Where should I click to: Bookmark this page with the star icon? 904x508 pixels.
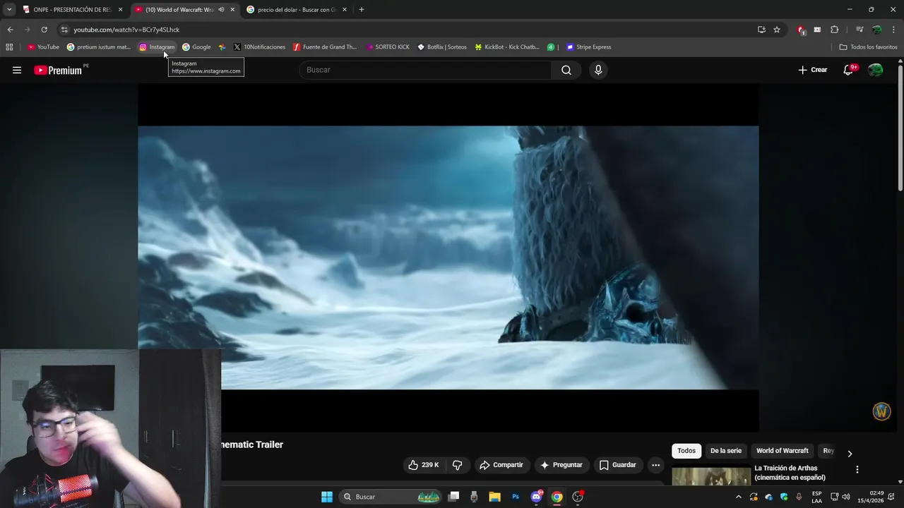(x=777, y=30)
